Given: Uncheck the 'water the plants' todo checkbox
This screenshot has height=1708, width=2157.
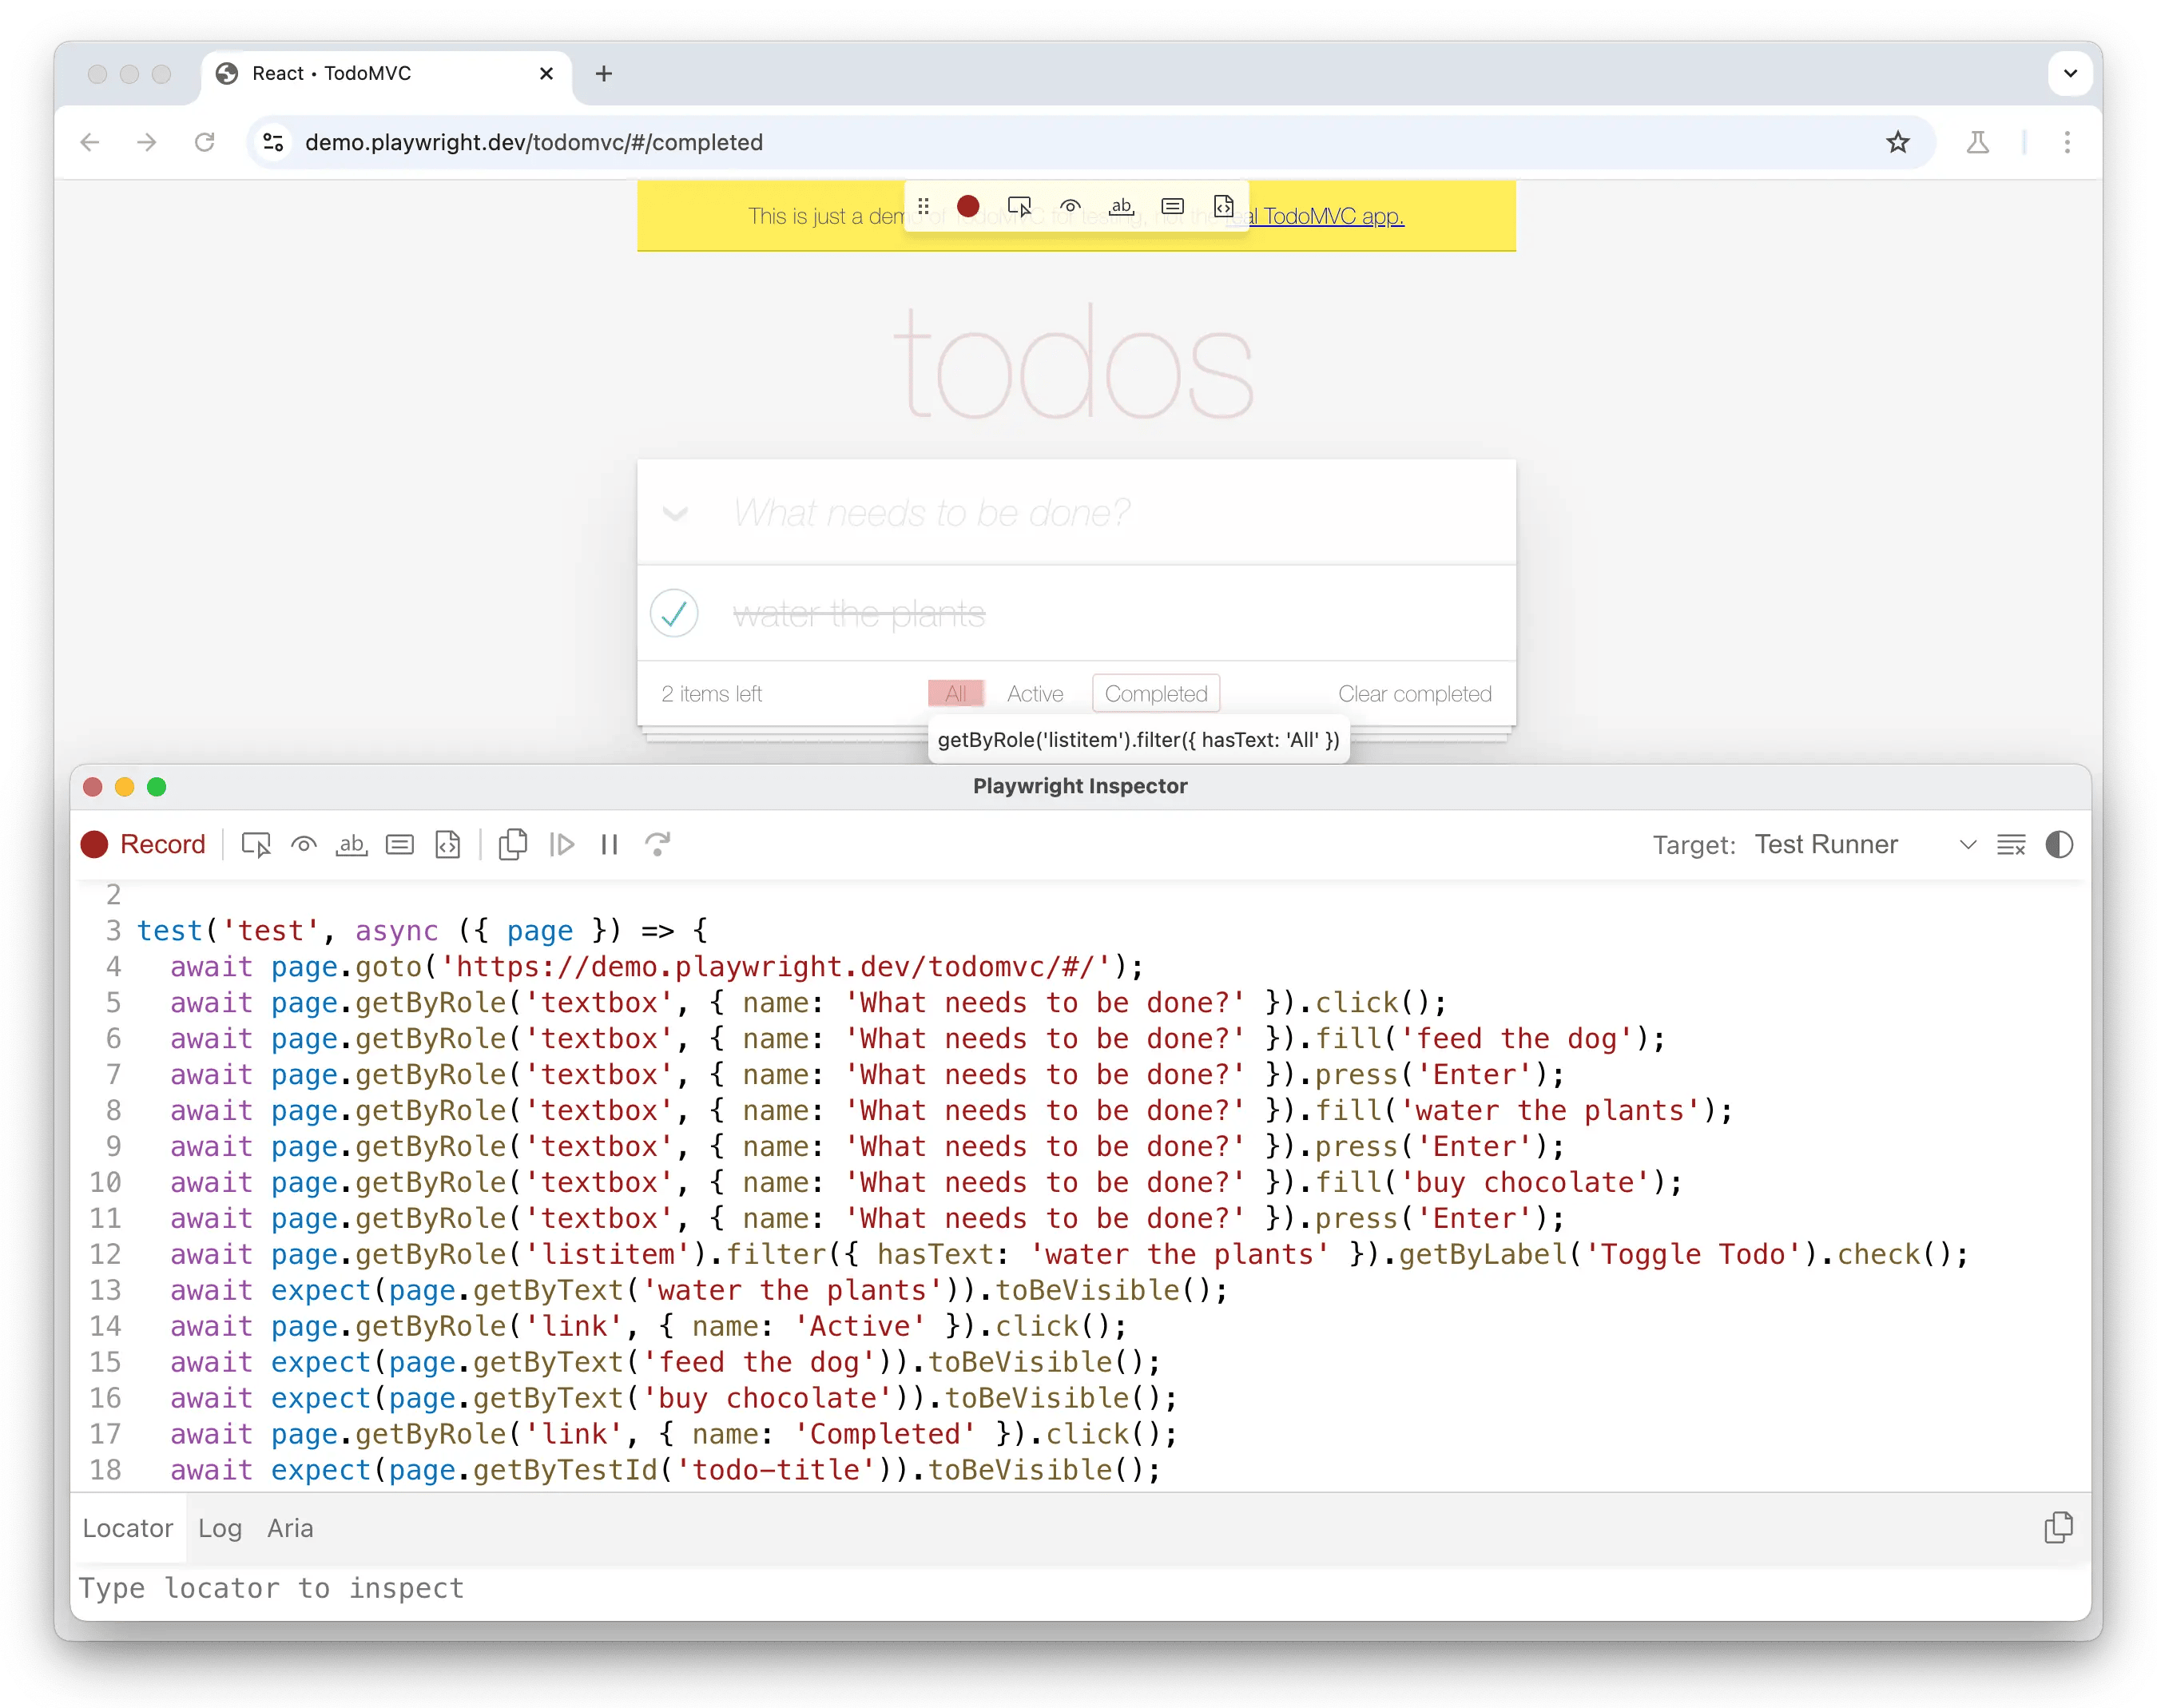Looking at the screenshot, I should (674, 613).
